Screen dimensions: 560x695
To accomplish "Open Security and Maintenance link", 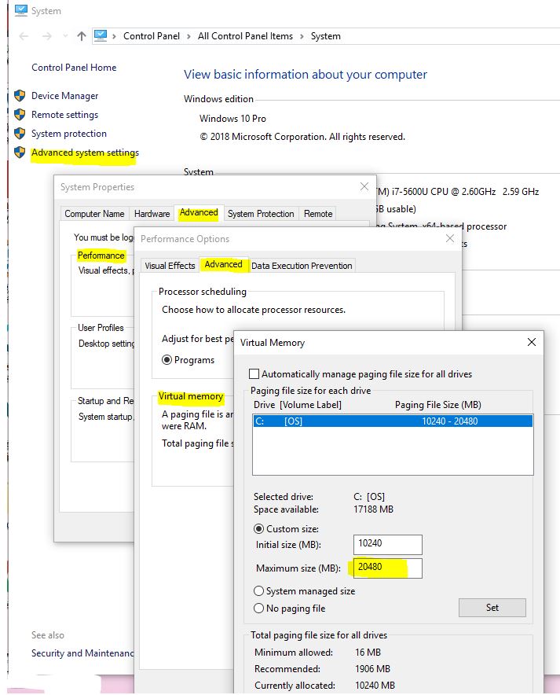I will 82,653.
